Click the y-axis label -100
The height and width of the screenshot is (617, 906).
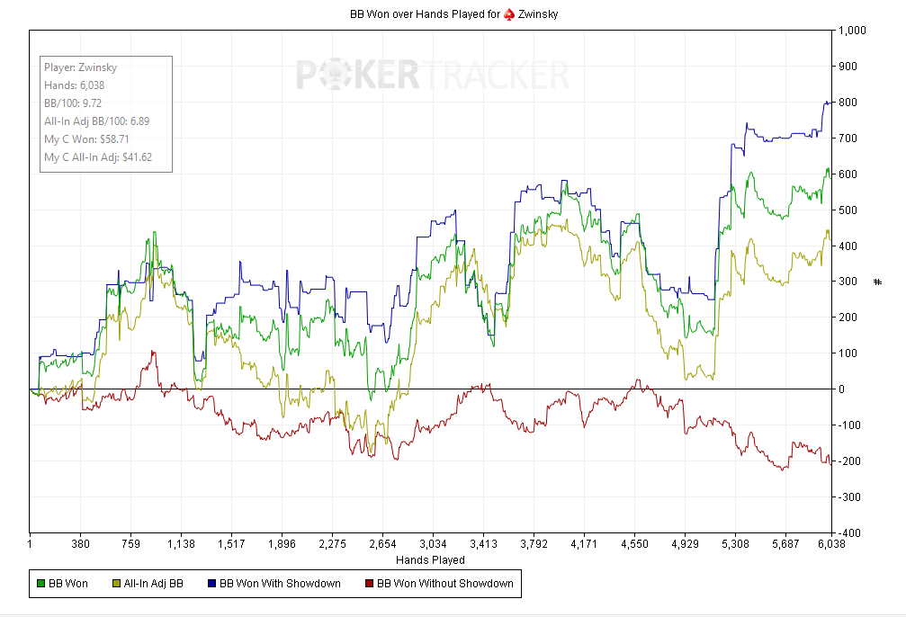(x=848, y=425)
